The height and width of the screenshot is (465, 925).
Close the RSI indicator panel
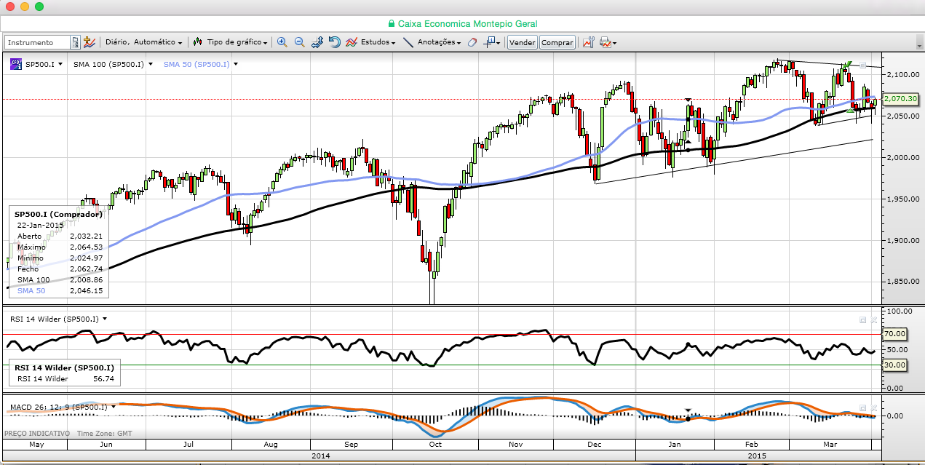[x=873, y=319]
